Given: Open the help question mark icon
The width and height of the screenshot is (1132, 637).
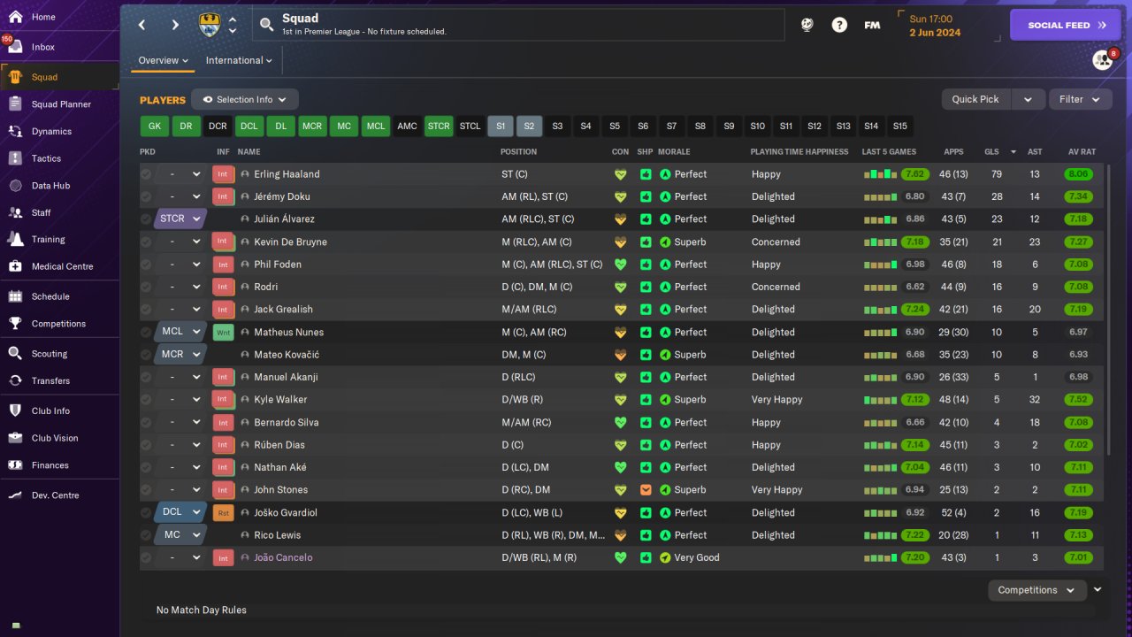Looking at the screenshot, I should 839,25.
